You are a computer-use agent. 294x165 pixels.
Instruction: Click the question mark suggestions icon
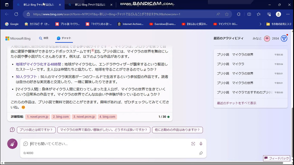[12, 130]
